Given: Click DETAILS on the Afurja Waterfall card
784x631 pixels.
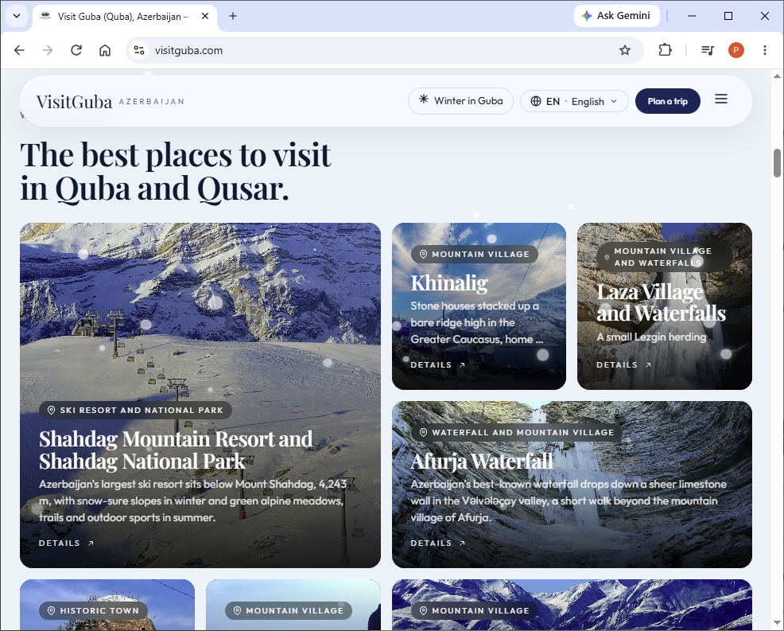Looking at the screenshot, I should point(437,543).
